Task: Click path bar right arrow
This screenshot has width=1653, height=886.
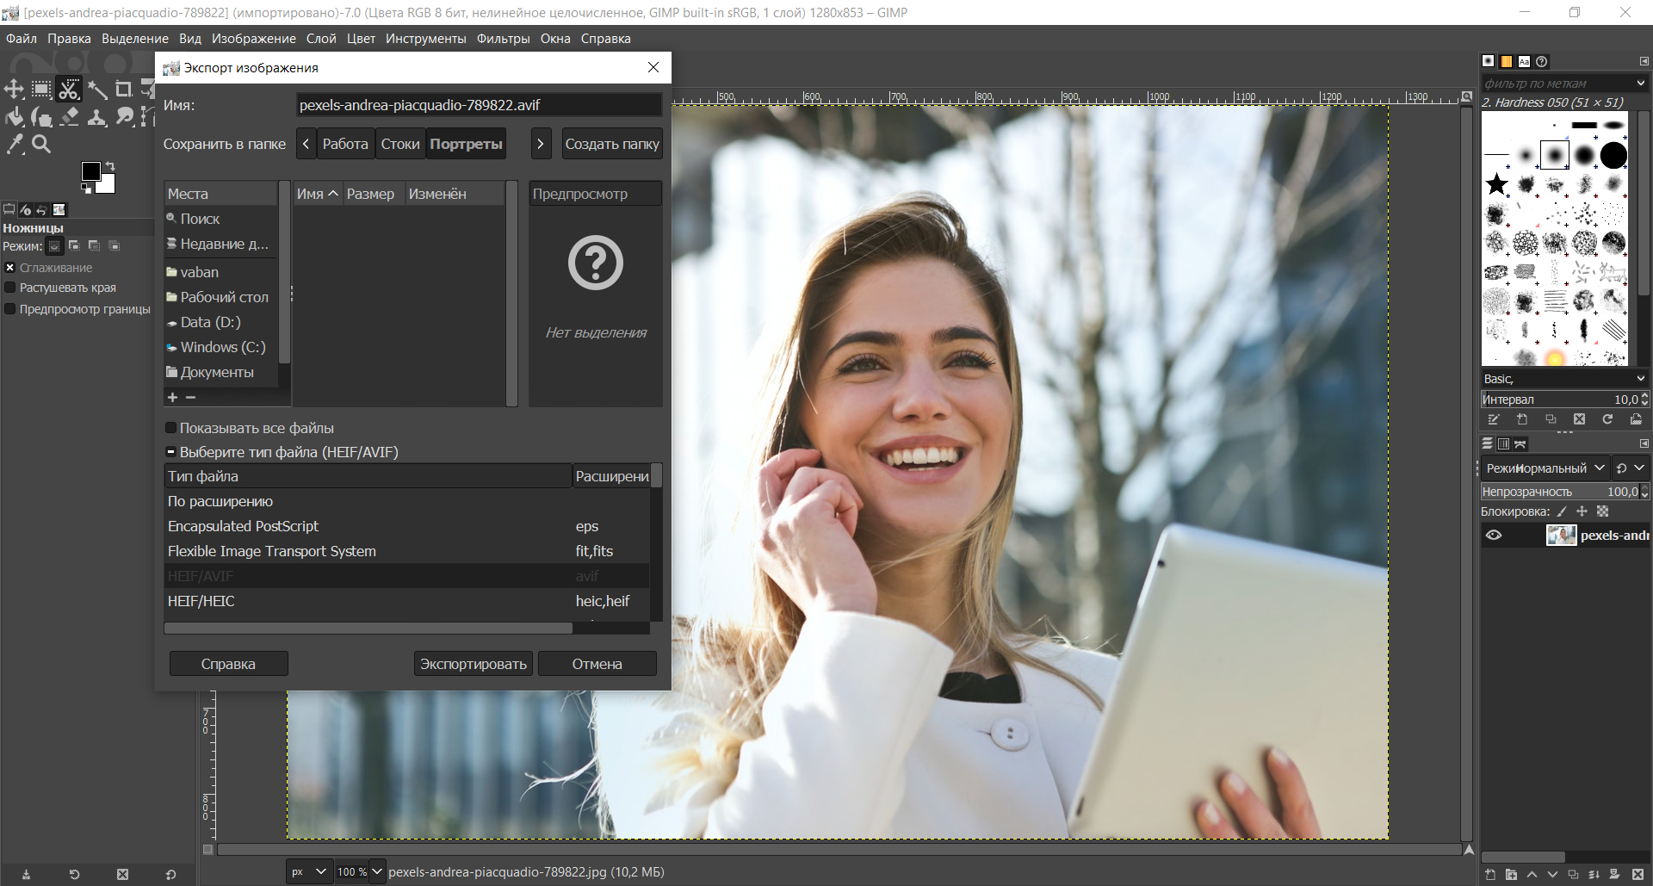Action: tap(541, 144)
